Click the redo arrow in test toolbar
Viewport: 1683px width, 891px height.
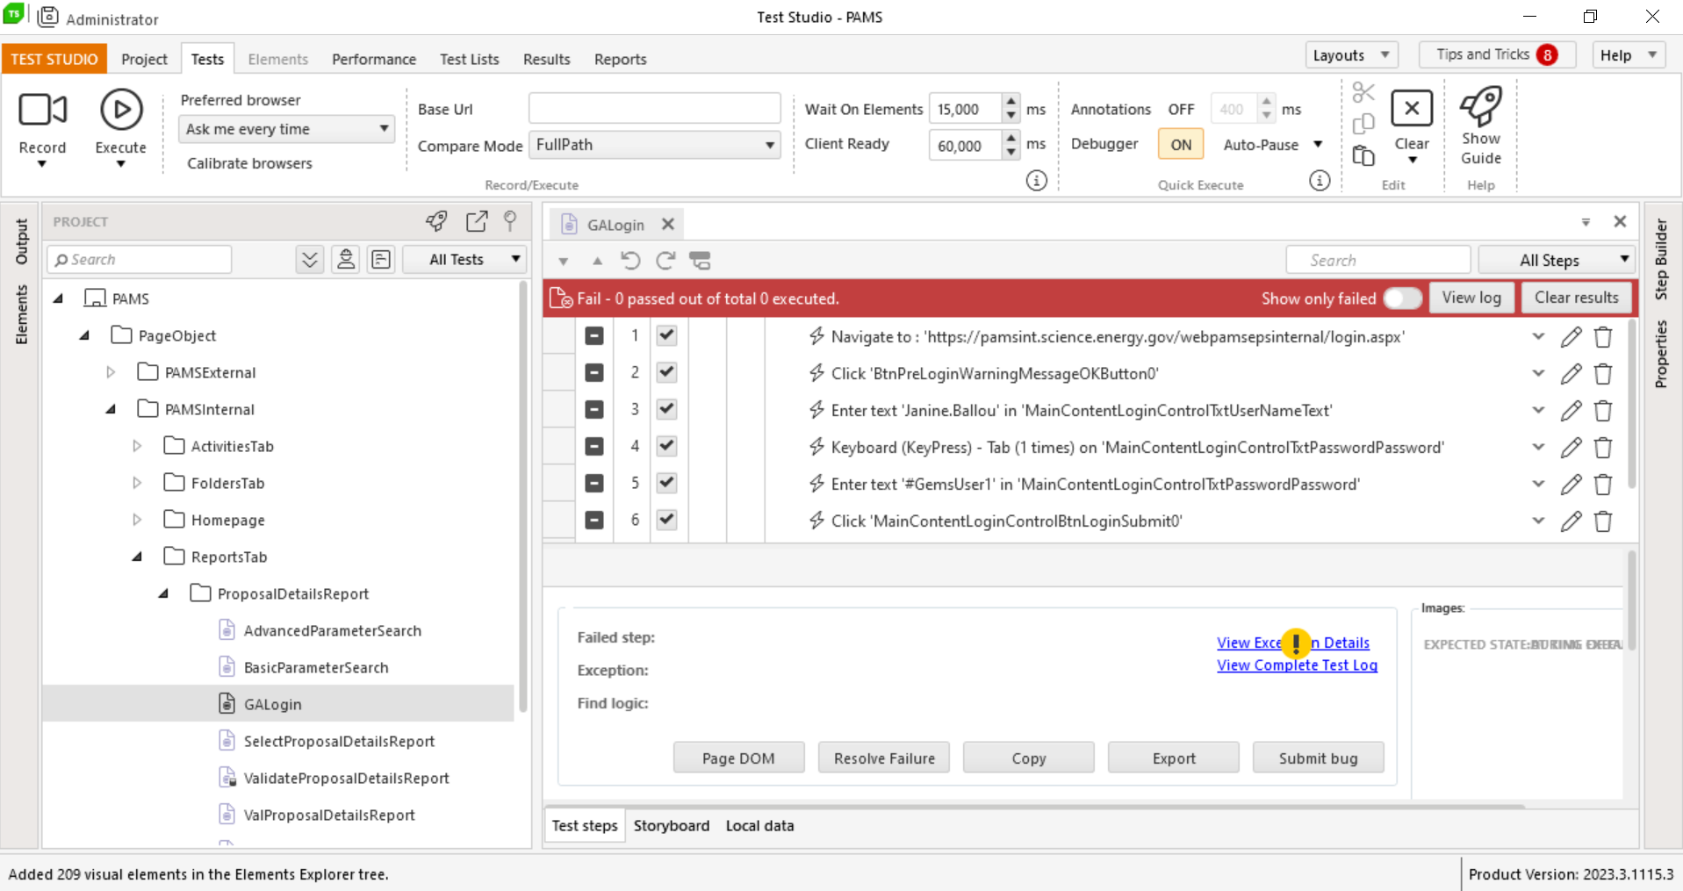[x=665, y=261]
